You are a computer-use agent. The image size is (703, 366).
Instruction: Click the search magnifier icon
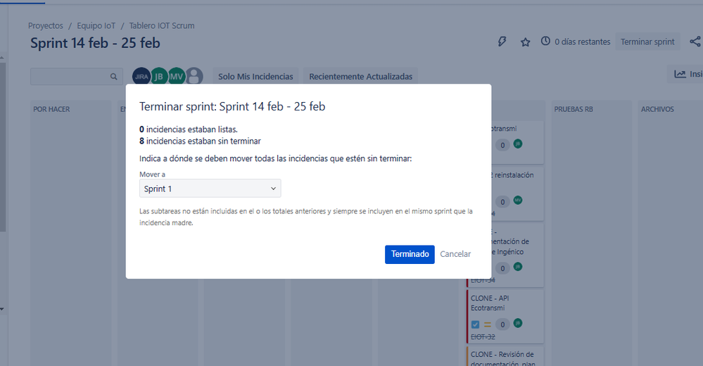(114, 77)
